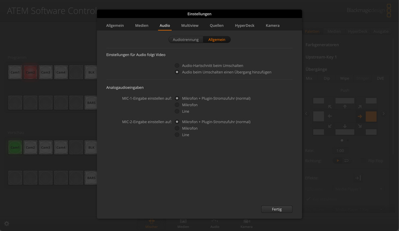Switch to the Audiotrennung sub-tab

(186, 40)
